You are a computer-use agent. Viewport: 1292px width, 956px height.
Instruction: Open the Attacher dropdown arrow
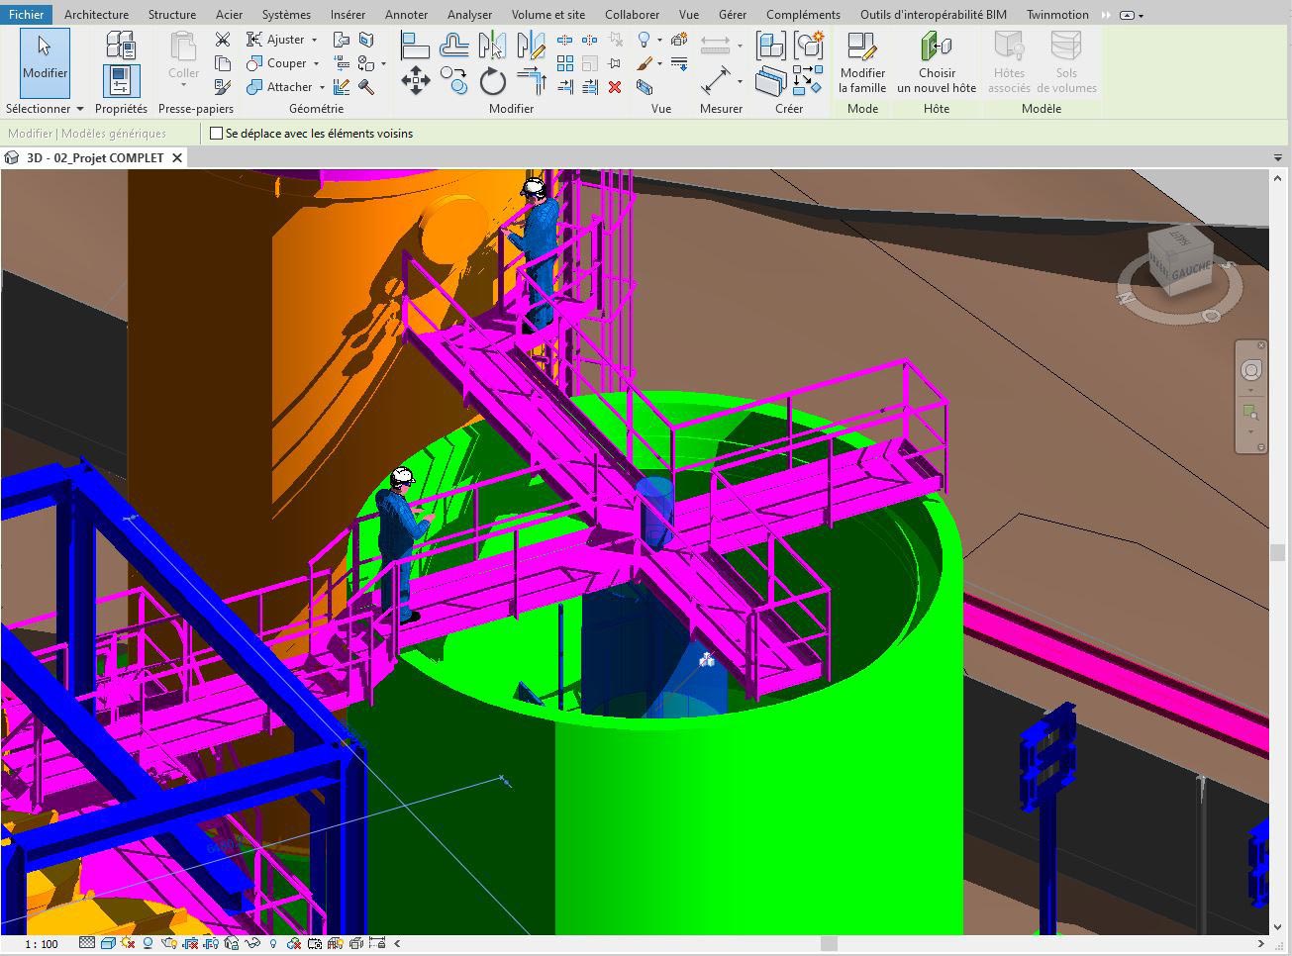click(x=322, y=87)
